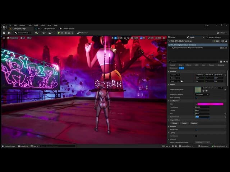Activate the Scale gizmo tool in viewport
The height and width of the screenshot is (172, 230).
click(121, 38)
